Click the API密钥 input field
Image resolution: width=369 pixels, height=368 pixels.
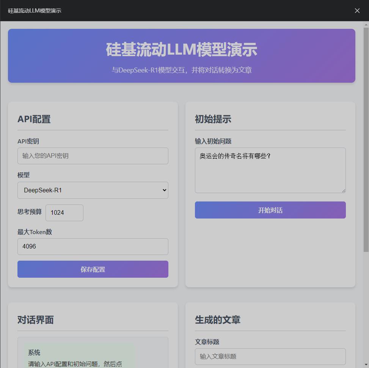coord(93,156)
